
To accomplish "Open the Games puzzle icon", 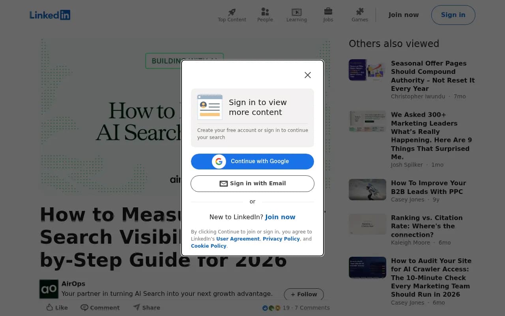I will pos(360,11).
